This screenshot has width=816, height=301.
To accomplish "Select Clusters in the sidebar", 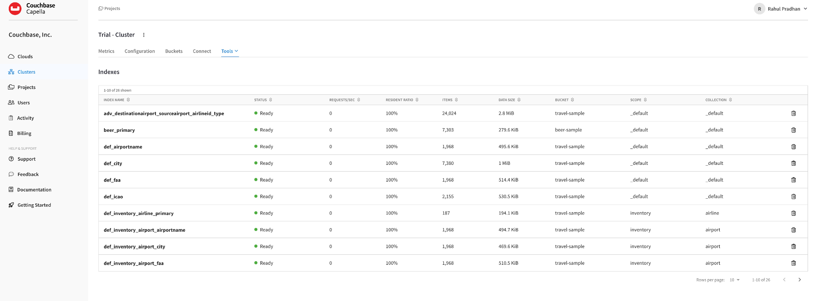I will tap(26, 72).
